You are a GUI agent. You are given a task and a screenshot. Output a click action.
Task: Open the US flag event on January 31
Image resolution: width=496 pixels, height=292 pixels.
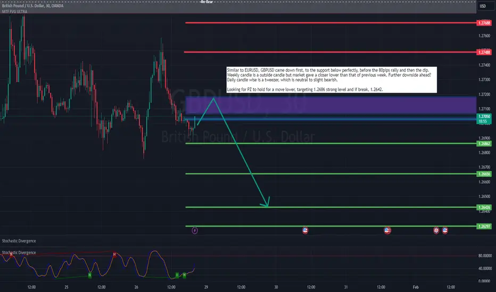point(387,230)
